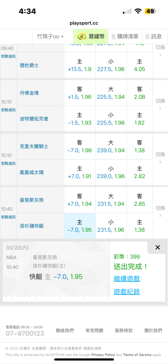Image resolution: width=168 pixels, height=364 pixels.
Task: Expand 切換 for Memphis vs Clippers game
Action: coord(160,212)
